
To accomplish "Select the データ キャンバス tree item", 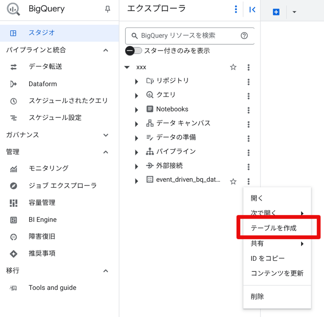I will pos(183,123).
